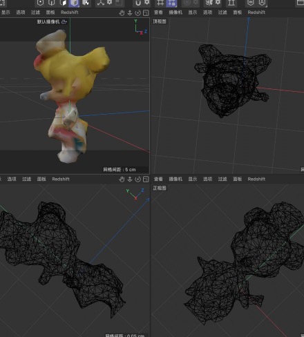Screen dimensions: 304x337
Task: Click the XYZ axis gizmo in bottom-left viewport
Action: coord(135,194)
